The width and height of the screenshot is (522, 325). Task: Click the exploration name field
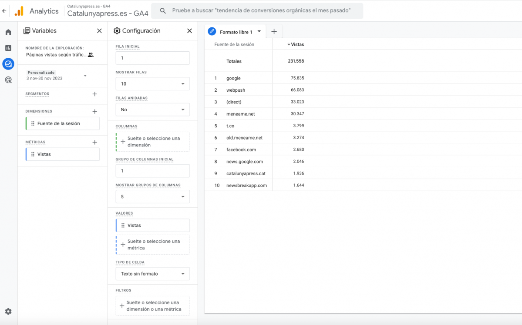[56, 55]
